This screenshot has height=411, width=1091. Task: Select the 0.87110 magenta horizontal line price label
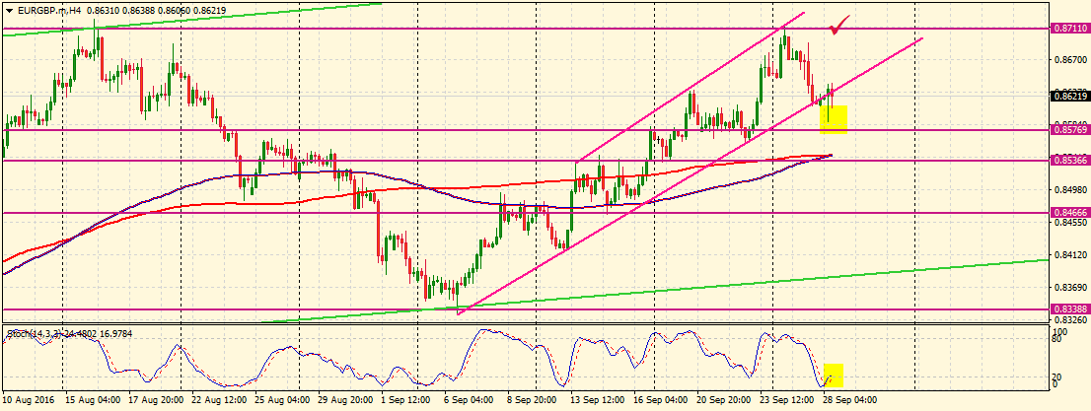point(1070,29)
